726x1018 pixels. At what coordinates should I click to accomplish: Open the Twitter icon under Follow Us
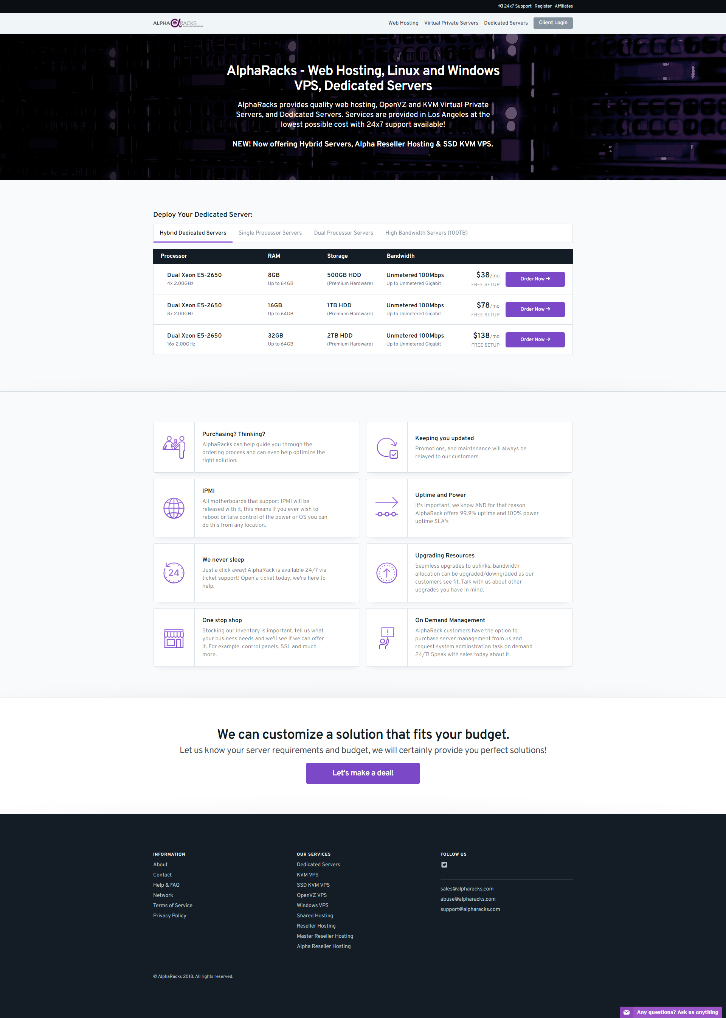pyautogui.click(x=444, y=864)
